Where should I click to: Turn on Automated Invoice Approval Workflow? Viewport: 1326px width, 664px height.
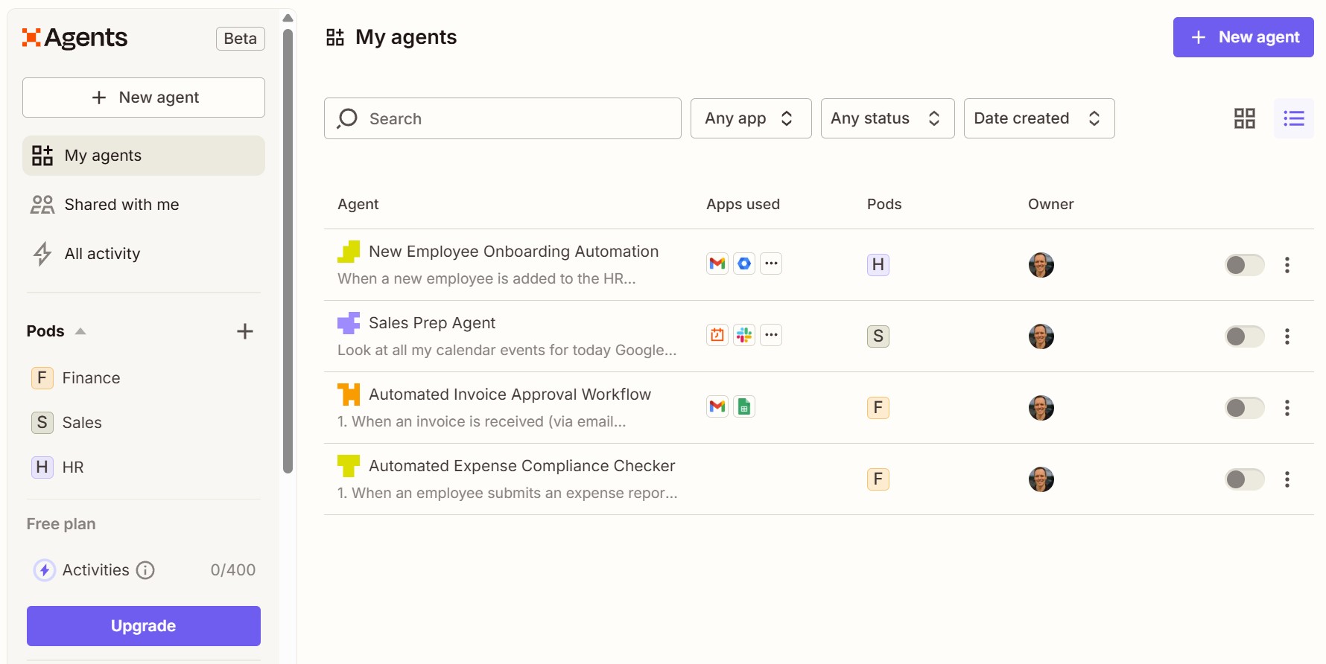1245,408
